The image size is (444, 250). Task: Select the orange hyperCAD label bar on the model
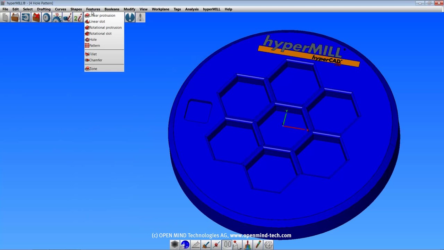pos(309,57)
